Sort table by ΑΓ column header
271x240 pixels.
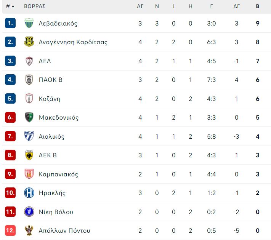tap(140, 6)
